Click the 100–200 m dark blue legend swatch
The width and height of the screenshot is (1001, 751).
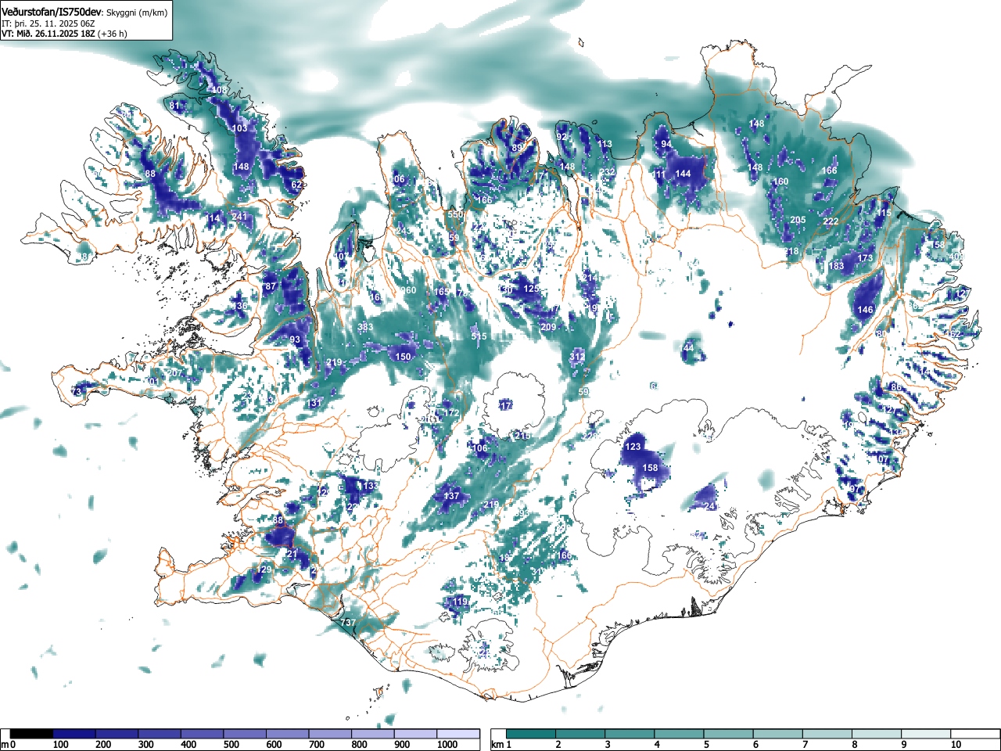74,734
